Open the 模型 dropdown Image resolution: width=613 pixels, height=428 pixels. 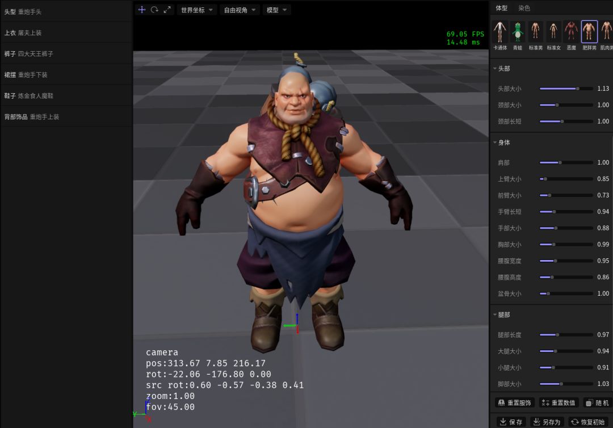point(276,10)
